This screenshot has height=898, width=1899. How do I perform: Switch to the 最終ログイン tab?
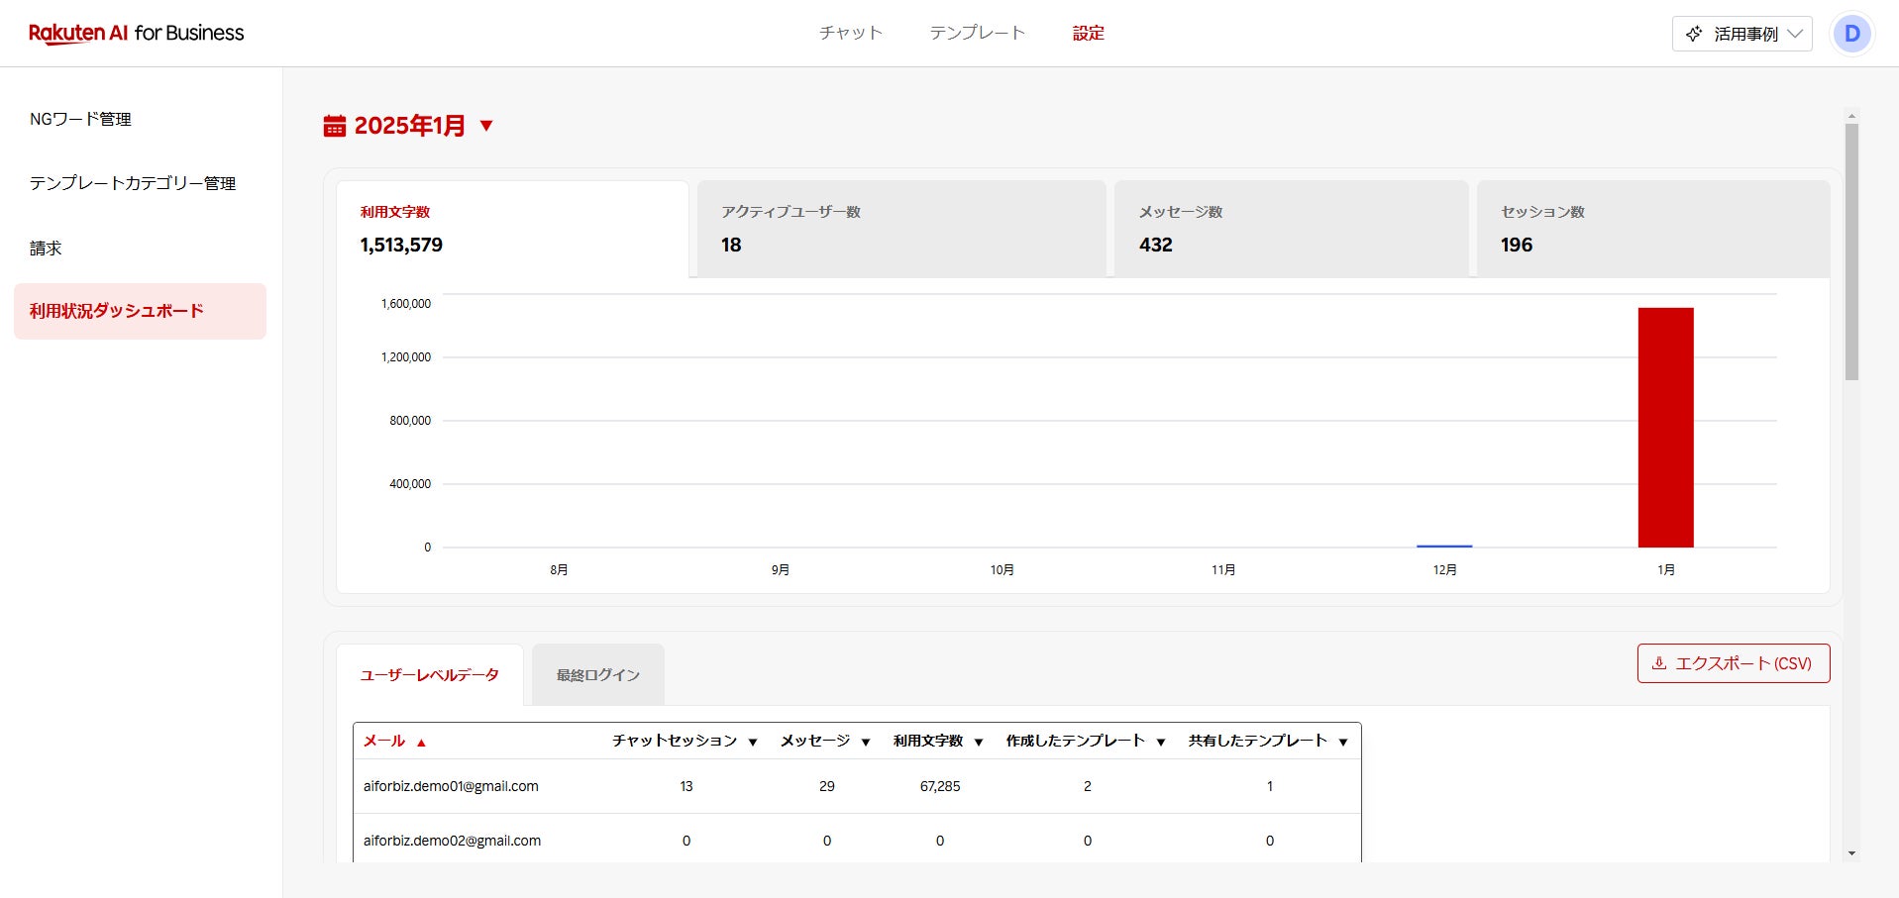click(x=597, y=675)
